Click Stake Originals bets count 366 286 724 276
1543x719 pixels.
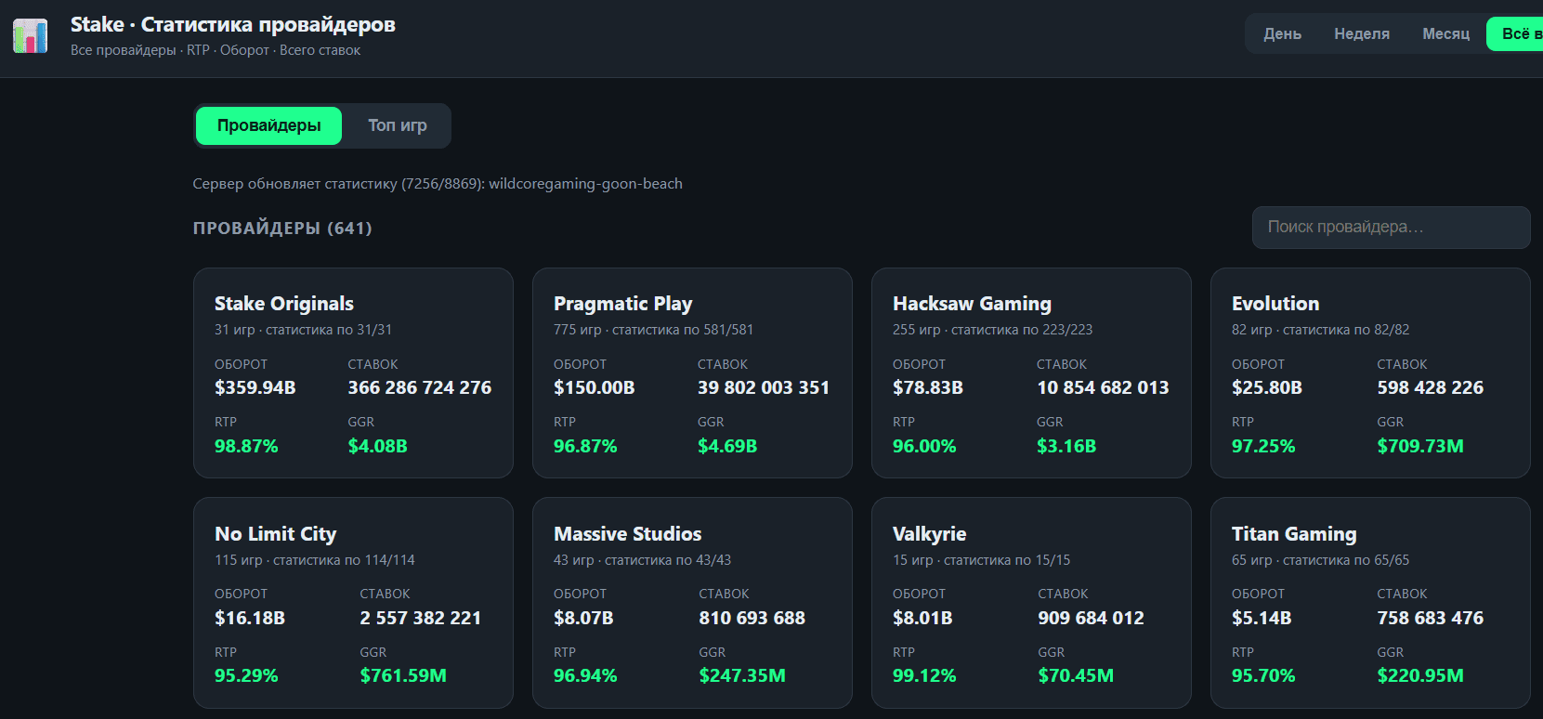tap(420, 387)
